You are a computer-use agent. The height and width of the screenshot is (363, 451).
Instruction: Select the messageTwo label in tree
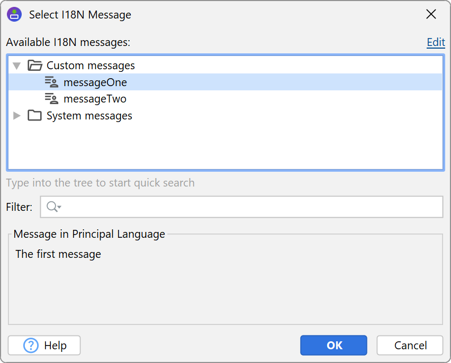pyautogui.click(x=95, y=99)
